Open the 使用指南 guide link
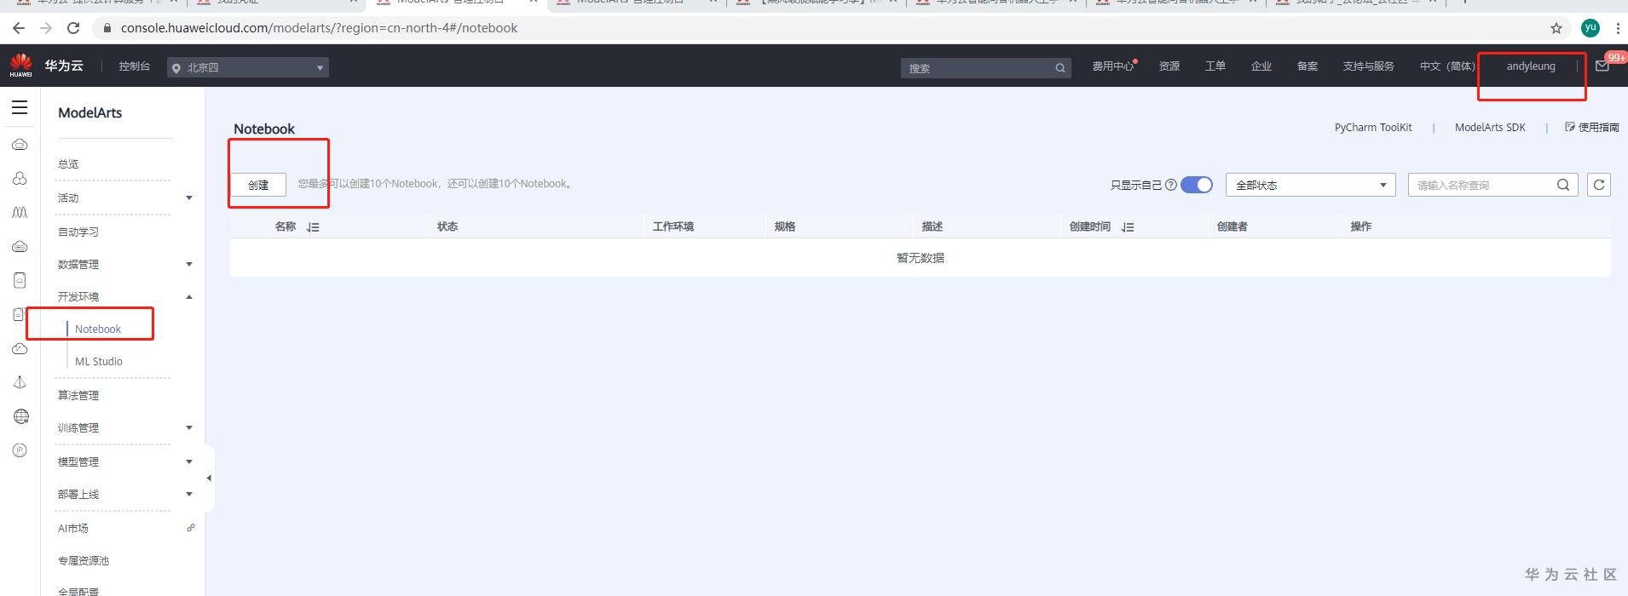 pyautogui.click(x=1592, y=128)
